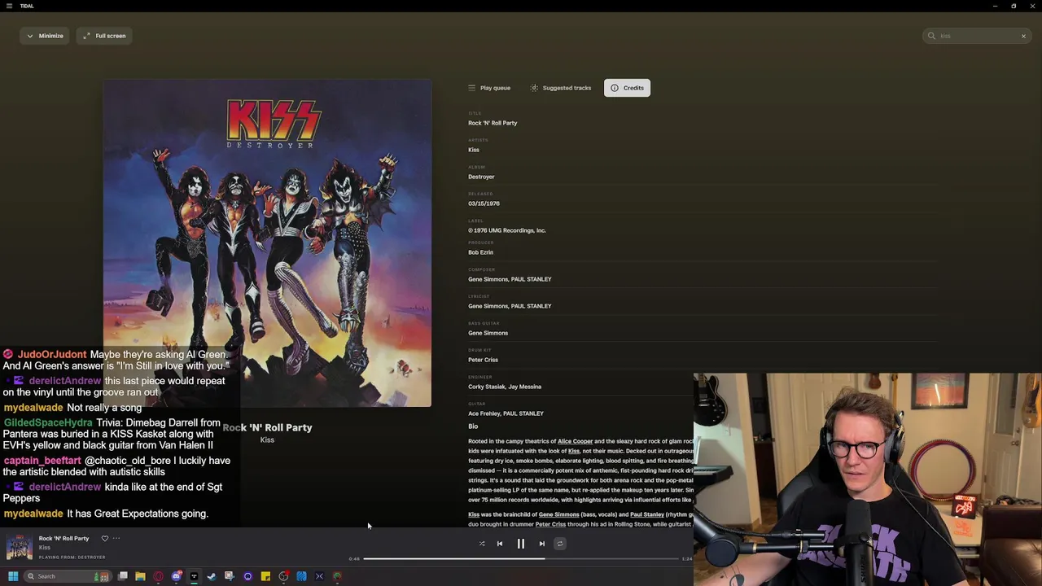Click the Windows taskbar Search box
This screenshot has width=1042, height=586.
click(67, 576)
